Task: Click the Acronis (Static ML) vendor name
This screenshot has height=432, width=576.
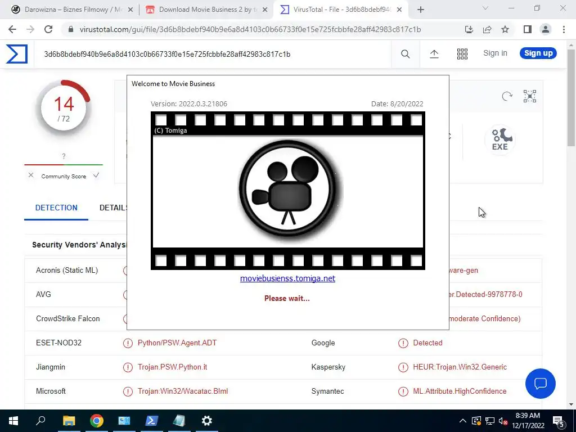Action: pyautogui.click(x=67, y=271)
